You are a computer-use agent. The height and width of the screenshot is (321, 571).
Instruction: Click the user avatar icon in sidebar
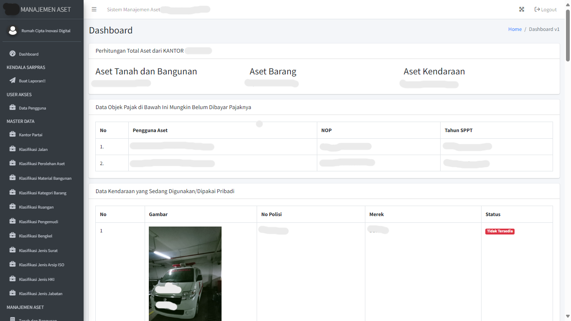point(13,31)
